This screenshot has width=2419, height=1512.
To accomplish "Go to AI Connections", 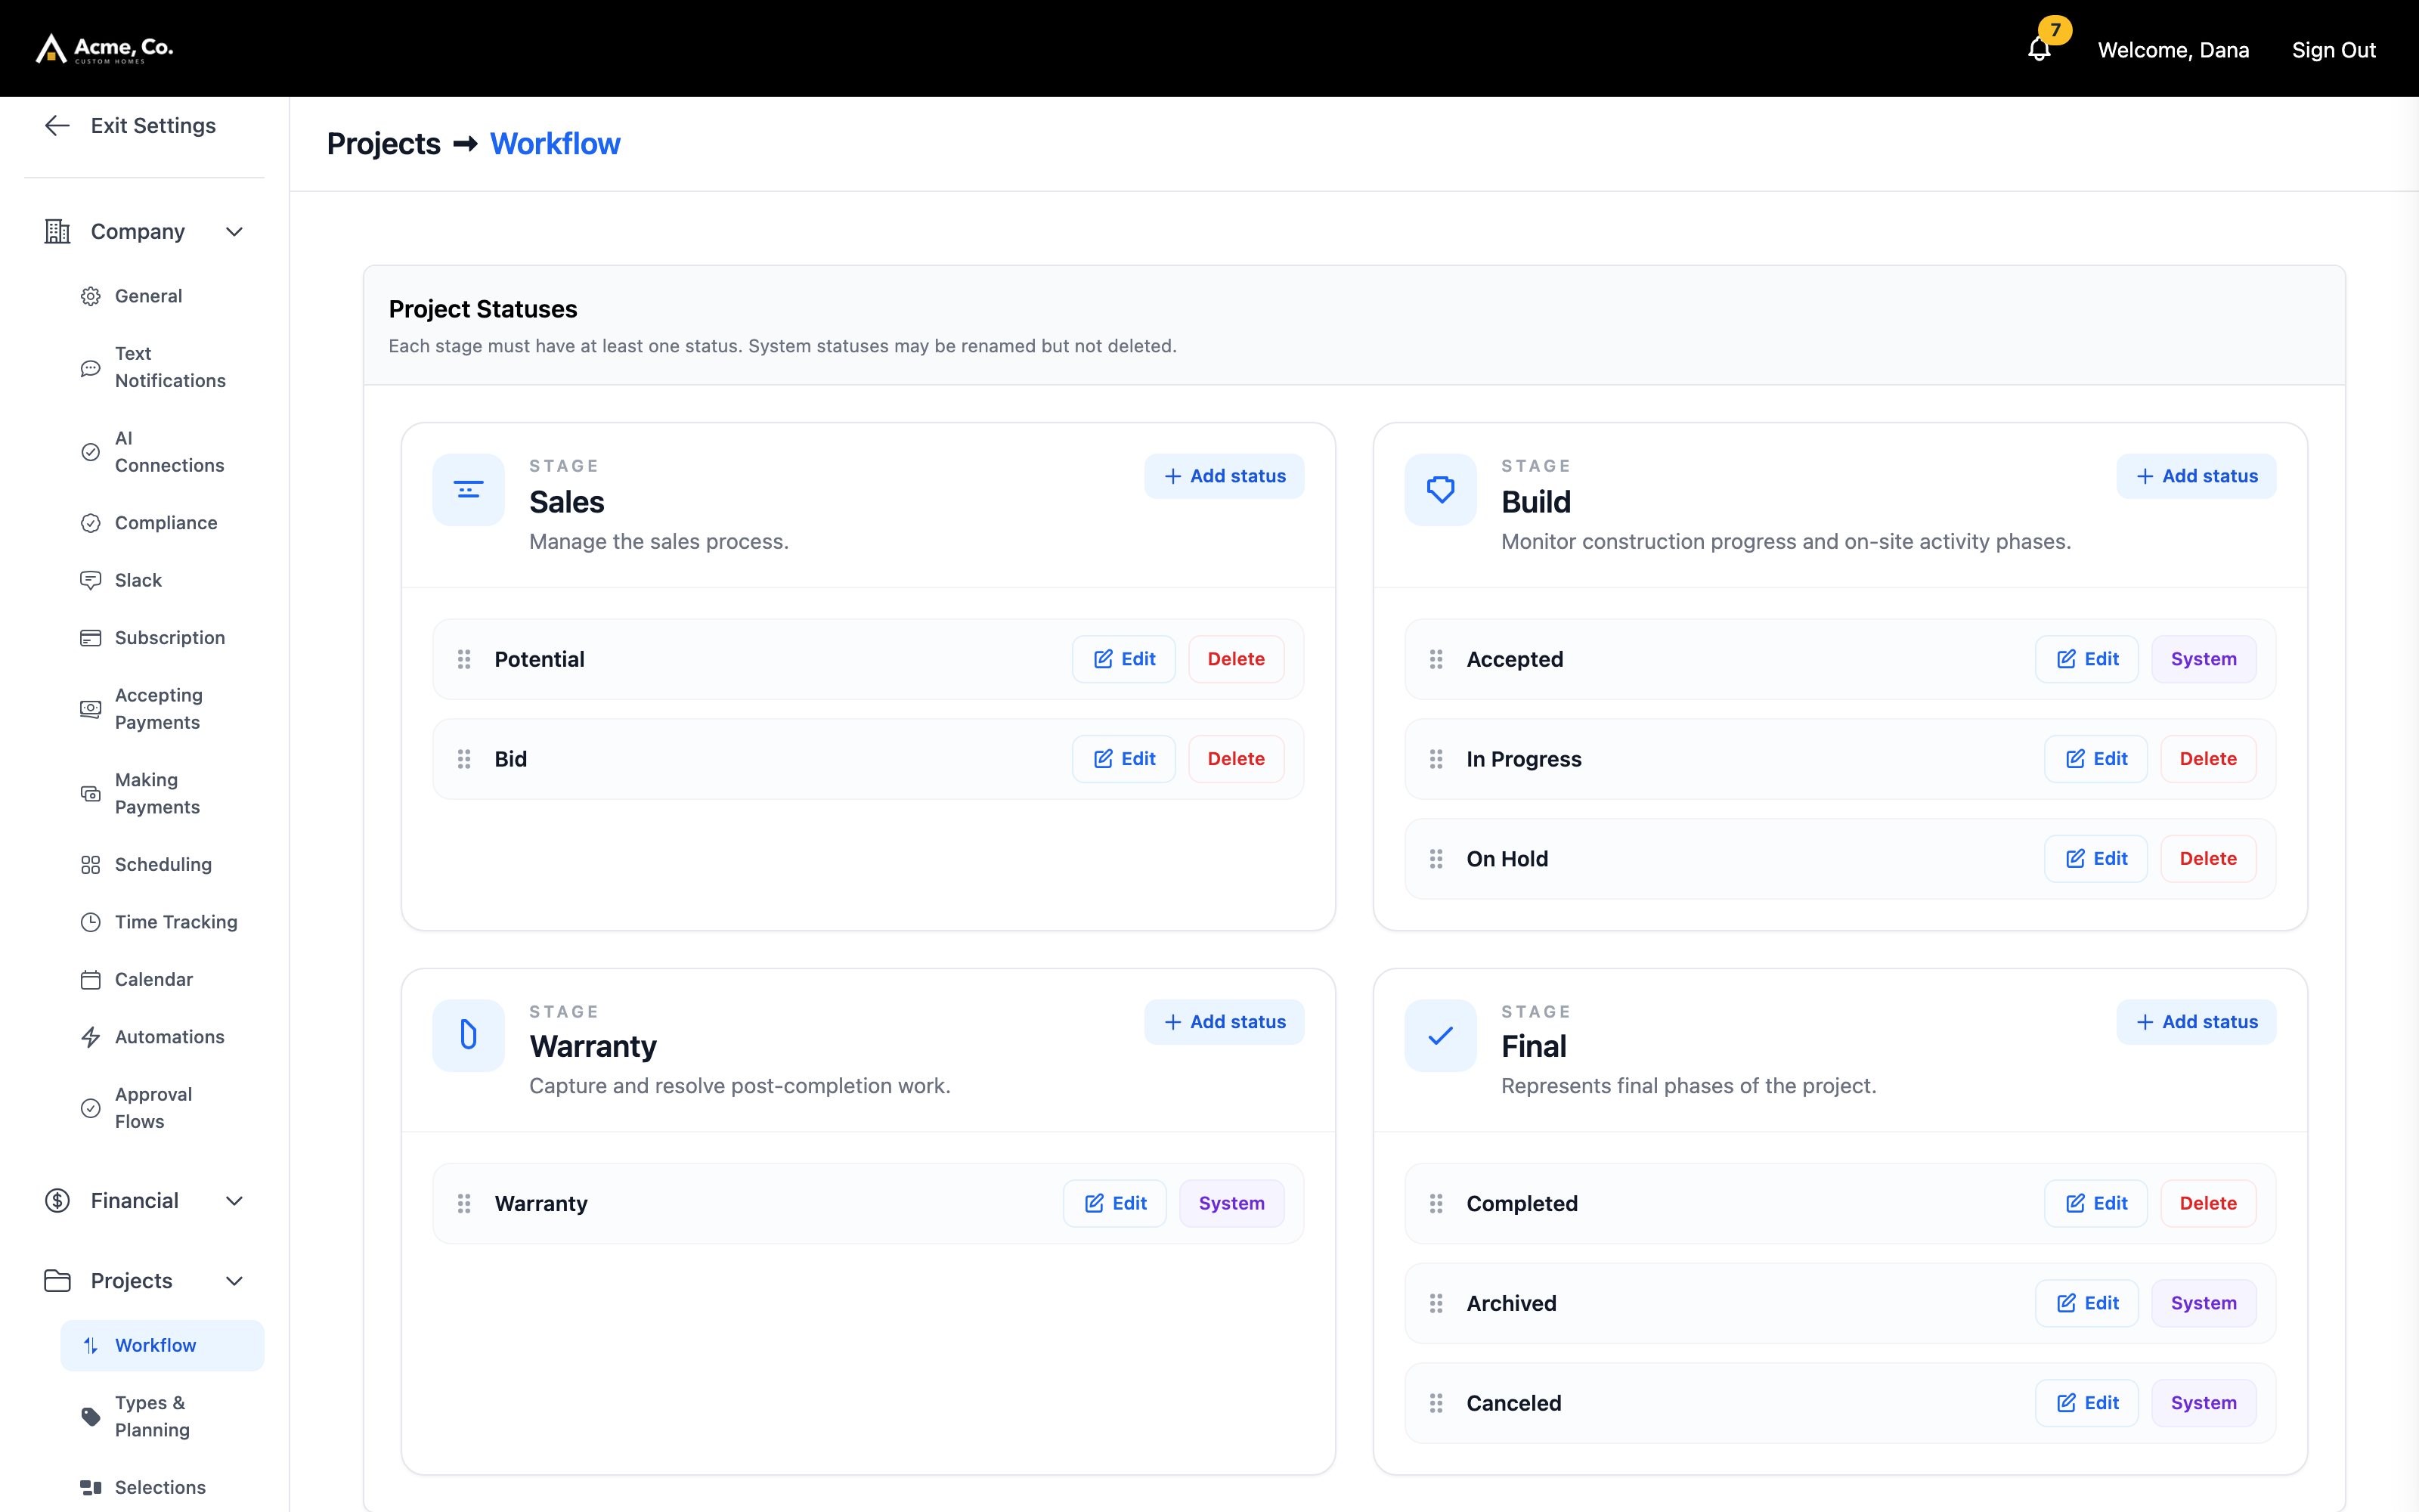I will 162,452.
